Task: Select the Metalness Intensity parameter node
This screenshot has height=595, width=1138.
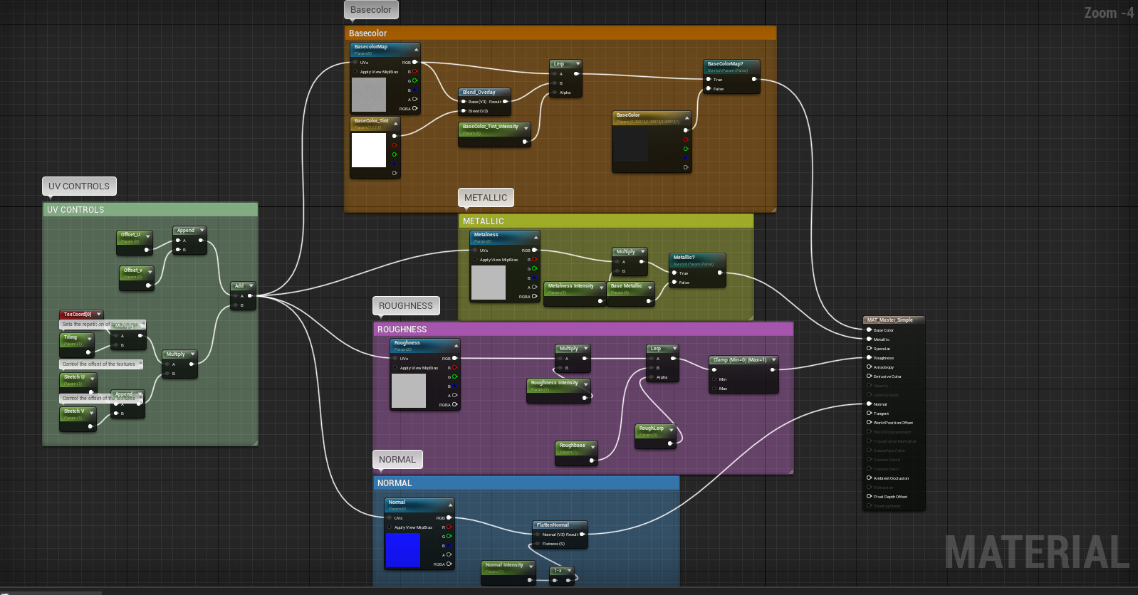Action: pyautogui.click(x=574, y=293)
